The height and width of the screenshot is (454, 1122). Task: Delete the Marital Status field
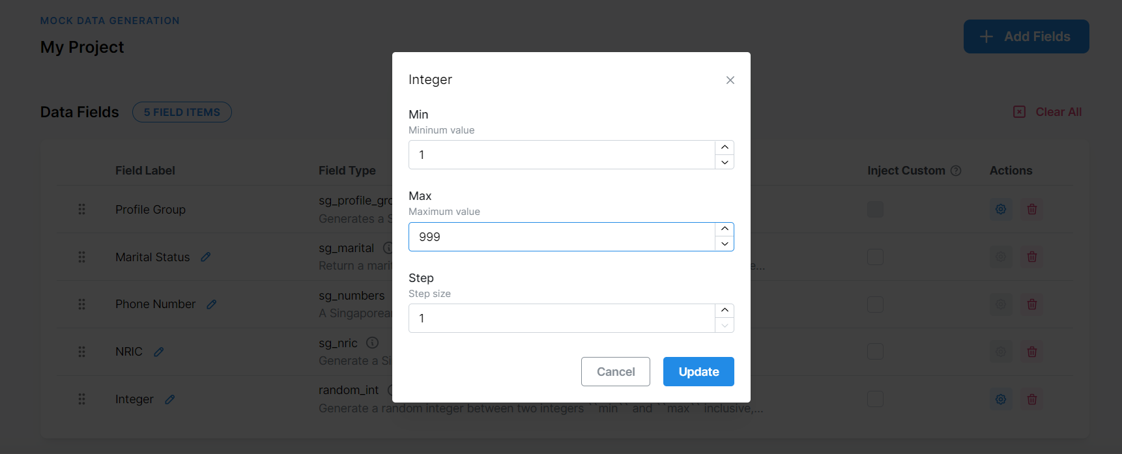(x=1031, y=257)
